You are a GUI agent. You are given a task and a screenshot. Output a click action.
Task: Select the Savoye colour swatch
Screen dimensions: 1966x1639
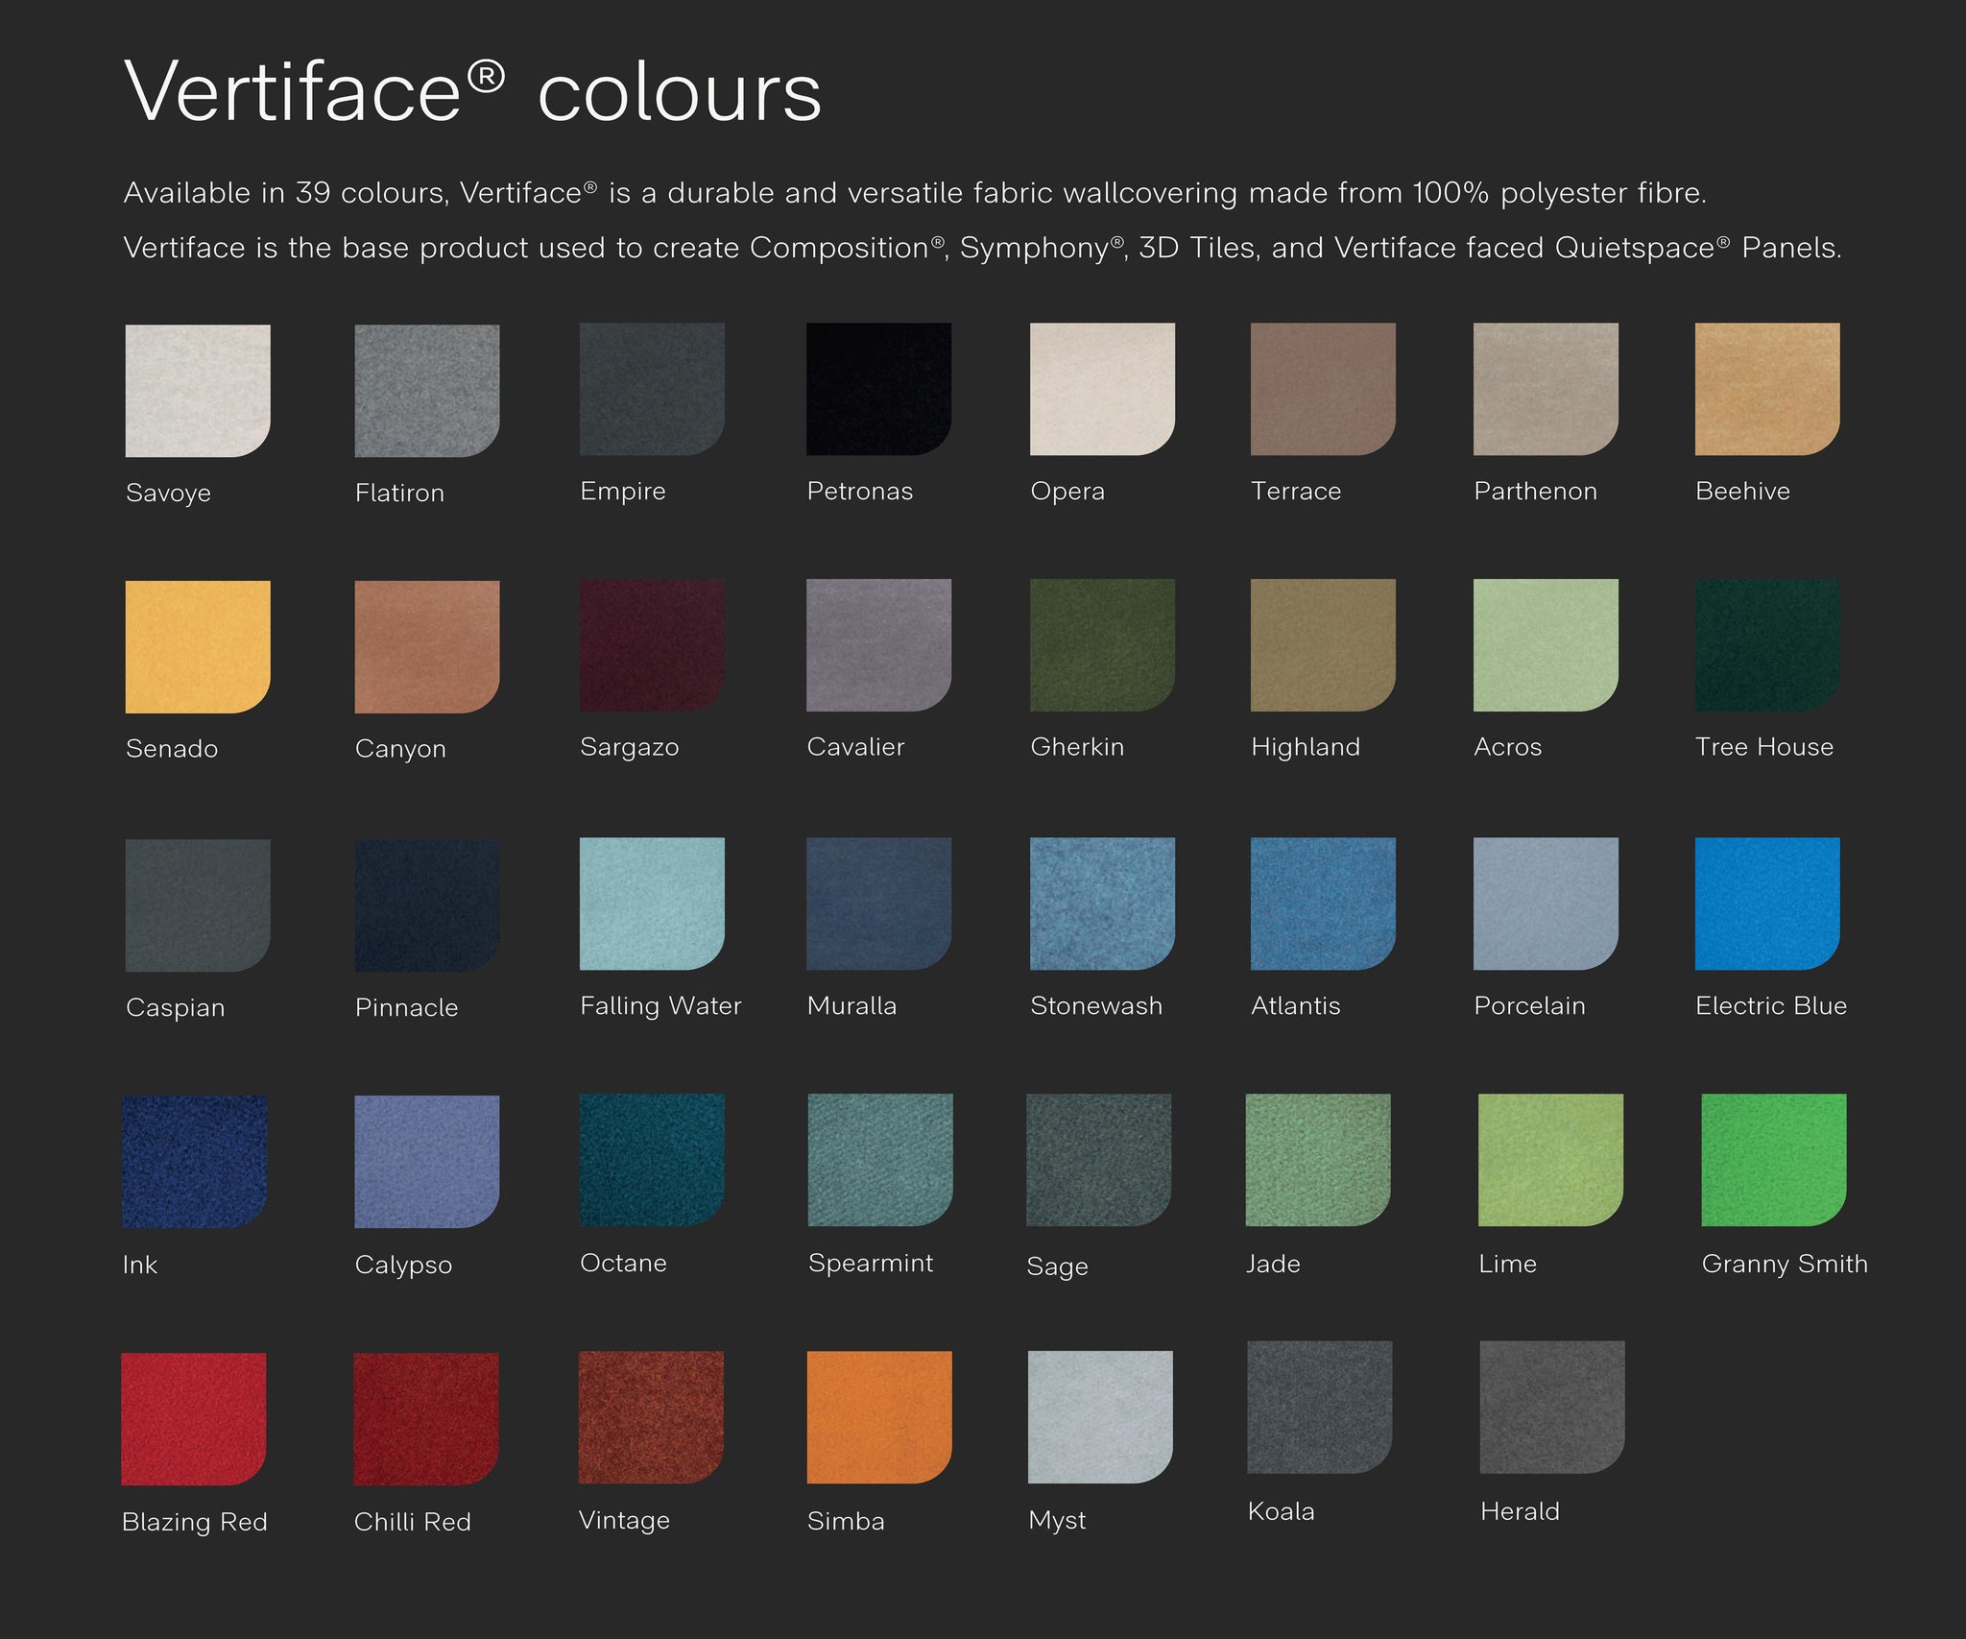[x=198, y=391]
